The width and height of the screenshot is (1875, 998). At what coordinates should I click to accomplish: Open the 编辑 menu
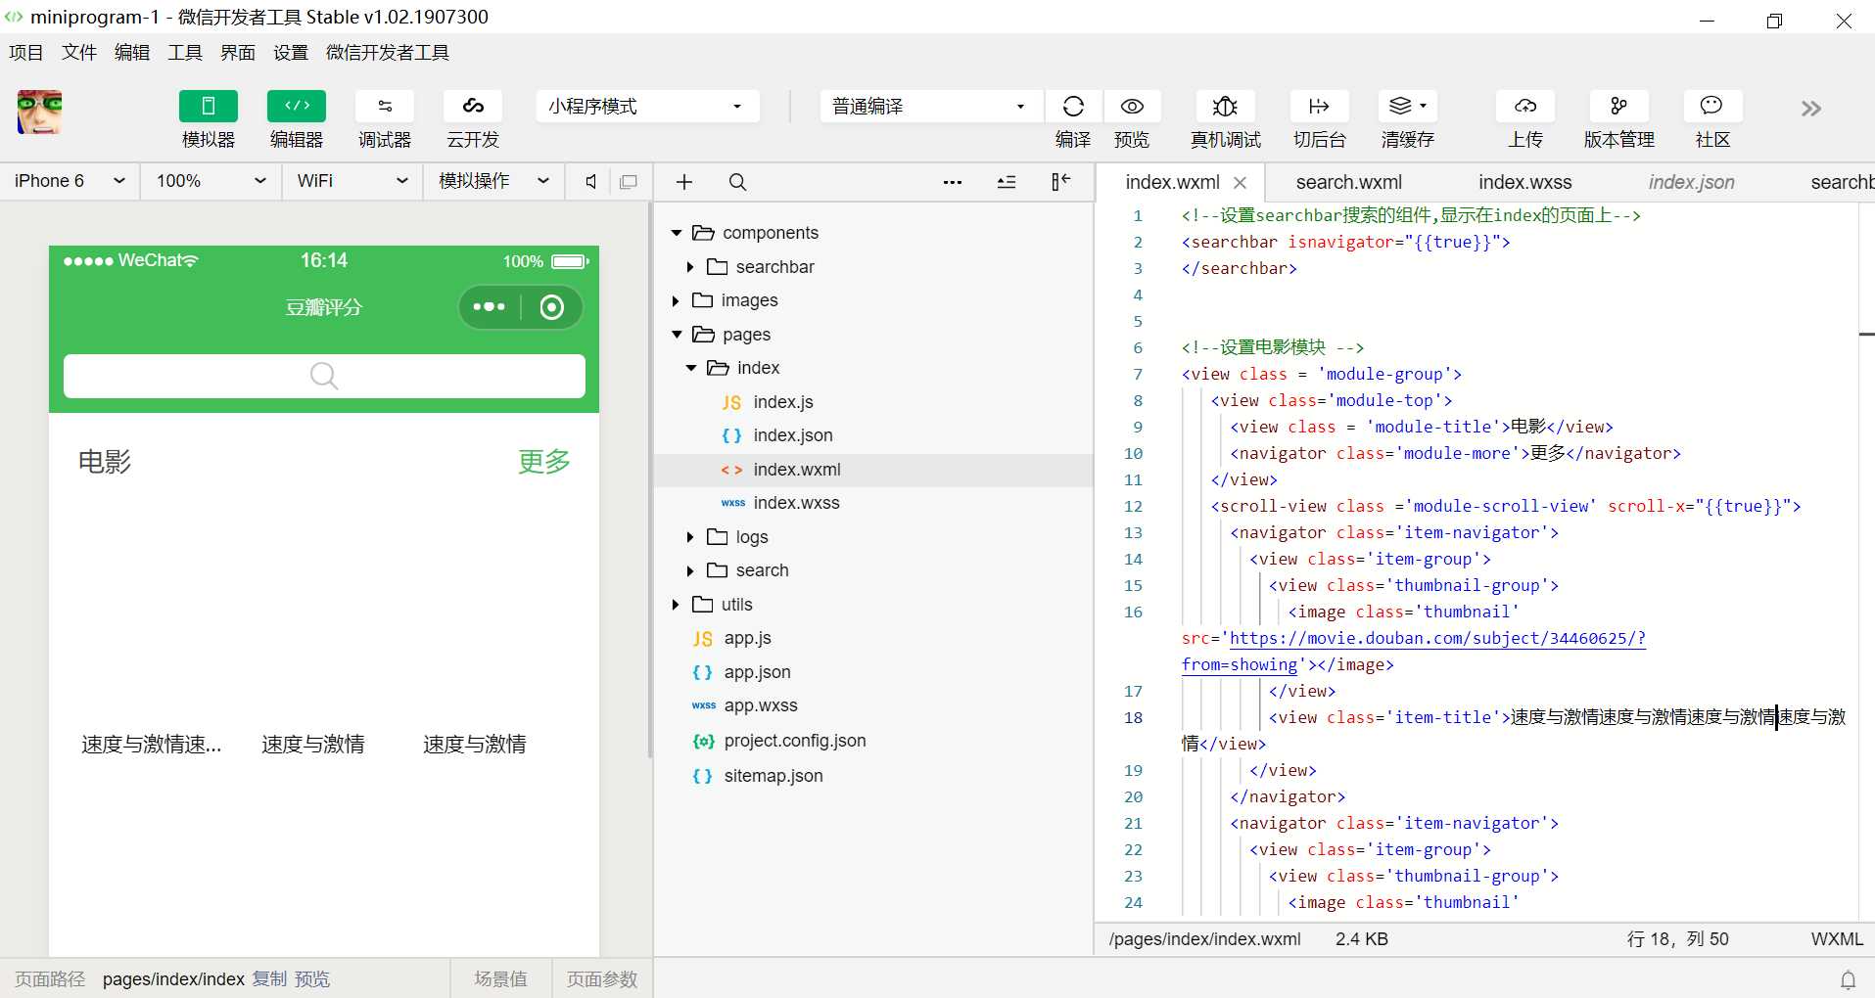point(132,53)
